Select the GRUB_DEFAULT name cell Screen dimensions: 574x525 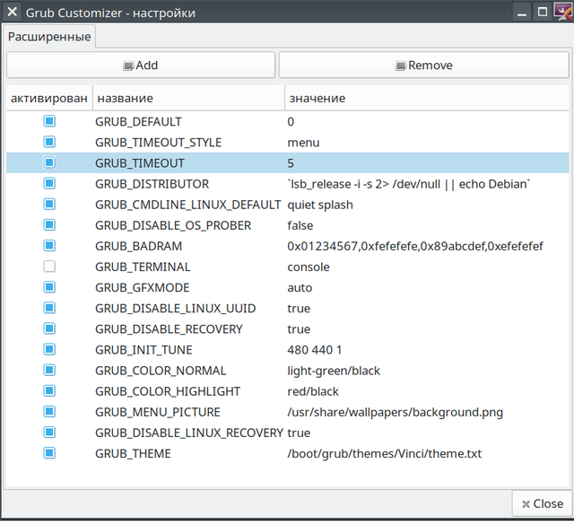(x=138, y=122)
